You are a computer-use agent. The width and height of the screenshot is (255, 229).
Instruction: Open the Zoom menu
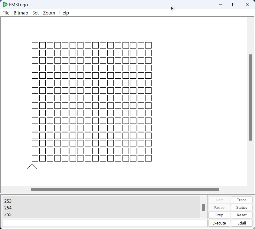(49, 13)
